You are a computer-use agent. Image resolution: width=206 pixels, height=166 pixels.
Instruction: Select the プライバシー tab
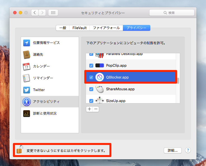tap(137, 28)
